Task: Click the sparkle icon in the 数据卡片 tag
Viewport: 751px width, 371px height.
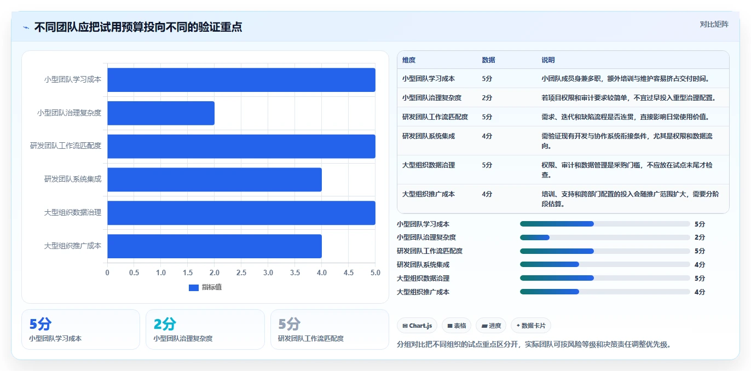Action: pos(518,326)
